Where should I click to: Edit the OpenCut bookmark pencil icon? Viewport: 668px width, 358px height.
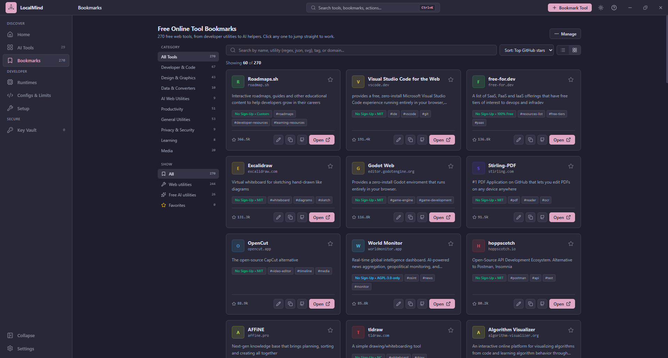click(278, 304)
